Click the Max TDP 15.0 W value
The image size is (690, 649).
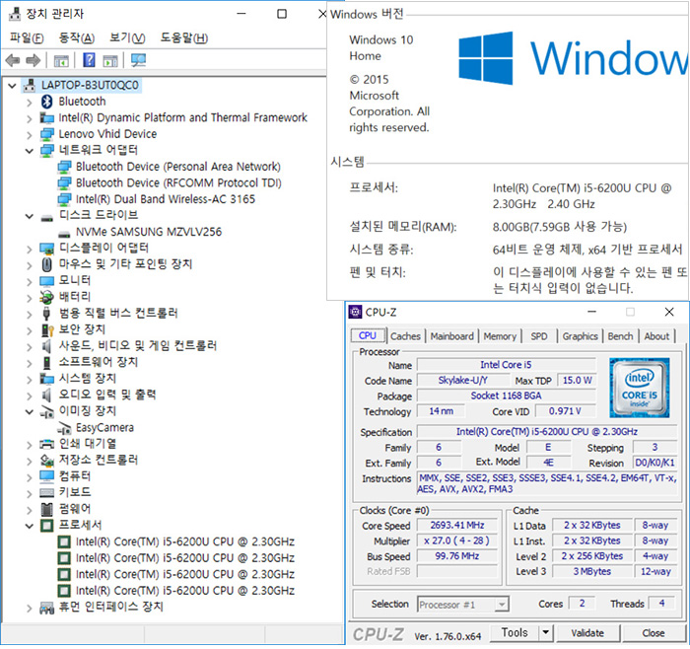[578, 381]
